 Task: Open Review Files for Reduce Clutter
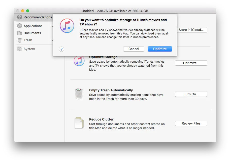191,123
